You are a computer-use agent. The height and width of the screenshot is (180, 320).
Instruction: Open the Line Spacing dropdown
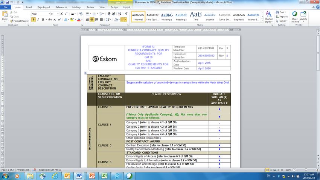coord(108,20)
